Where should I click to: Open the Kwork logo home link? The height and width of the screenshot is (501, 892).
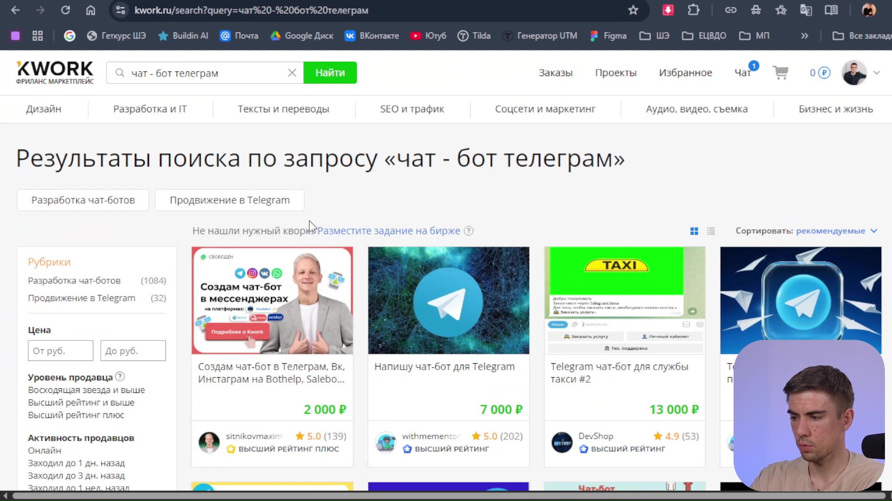tap(55, 72)
